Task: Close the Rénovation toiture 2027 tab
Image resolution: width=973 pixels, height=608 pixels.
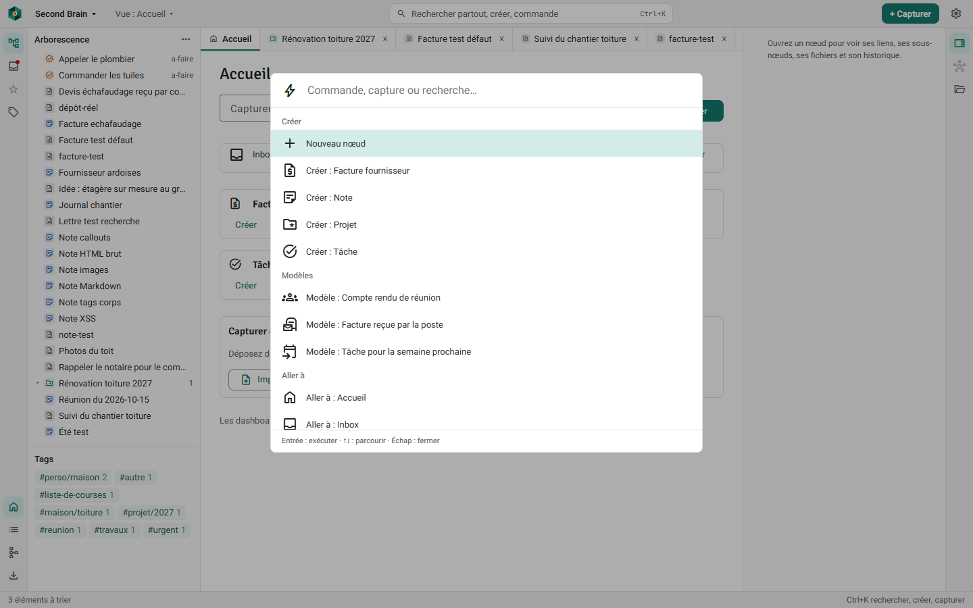Action: coord(385,39)
